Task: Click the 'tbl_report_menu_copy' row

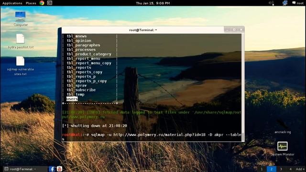Action: coord(89,63)
